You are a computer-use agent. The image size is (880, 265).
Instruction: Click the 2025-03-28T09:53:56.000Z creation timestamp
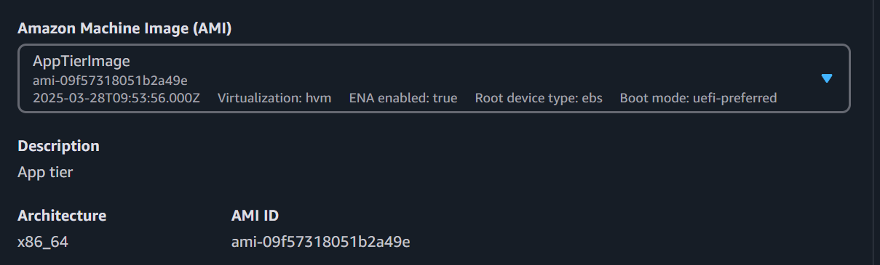pos(116,97)
